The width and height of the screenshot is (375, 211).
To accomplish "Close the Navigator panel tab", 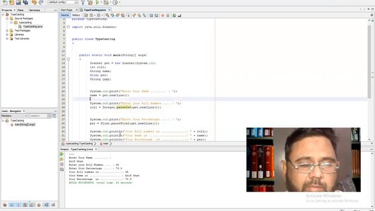I will click(x=23, y=111).
